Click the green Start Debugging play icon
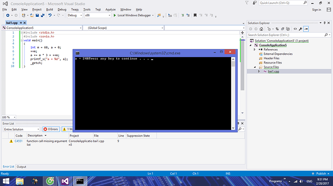The image size is (333, 186). pyautogui.click(x=115, y=15)
